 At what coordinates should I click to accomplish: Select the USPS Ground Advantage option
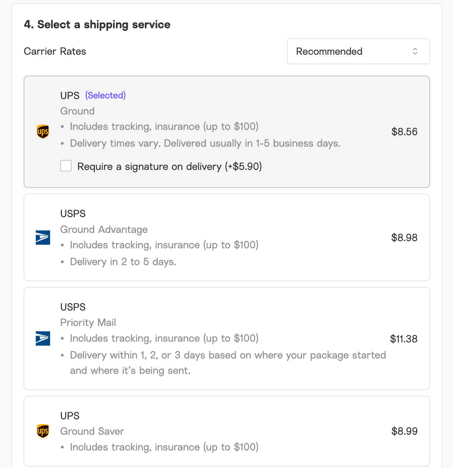click(226, 237)
